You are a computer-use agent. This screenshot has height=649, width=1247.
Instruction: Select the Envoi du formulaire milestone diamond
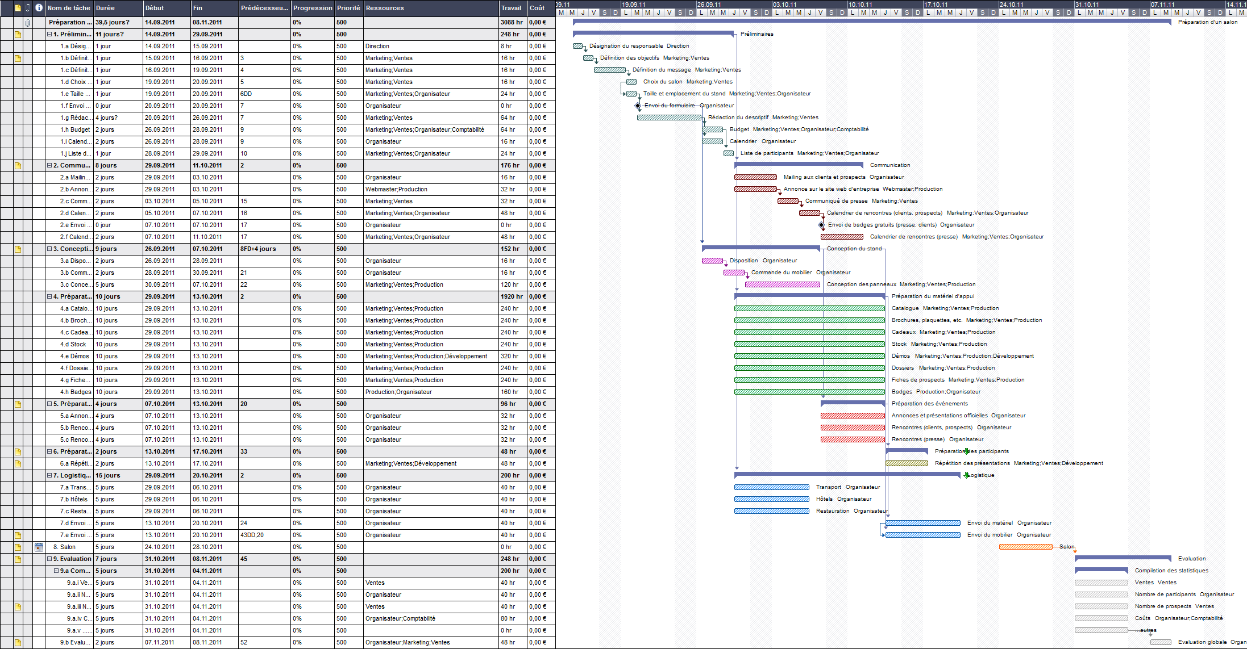point(638,106)
